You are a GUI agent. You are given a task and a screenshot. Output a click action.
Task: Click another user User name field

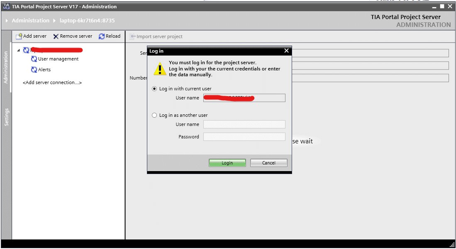tap(244, 124)
